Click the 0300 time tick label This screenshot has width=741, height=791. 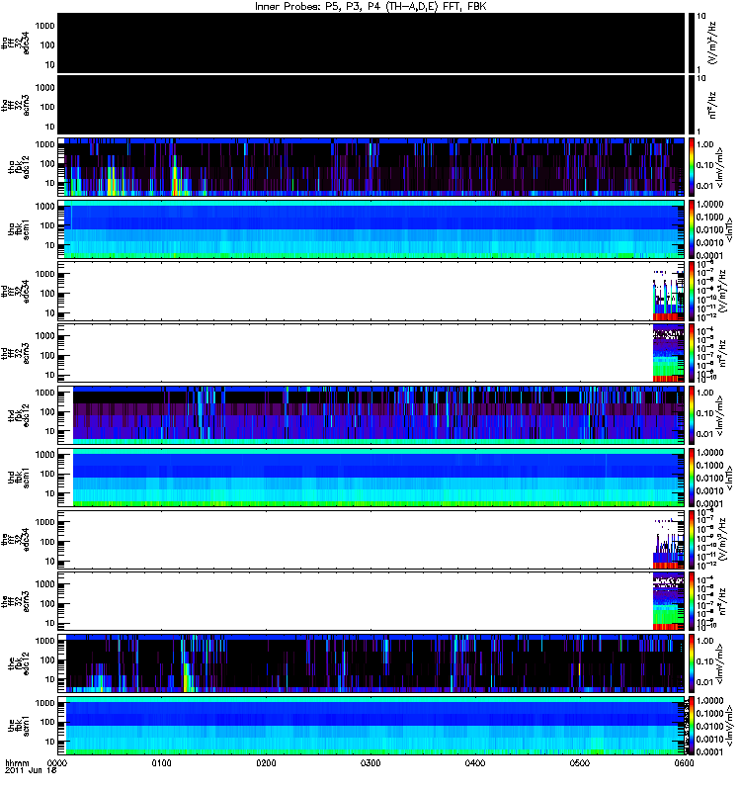370,762
